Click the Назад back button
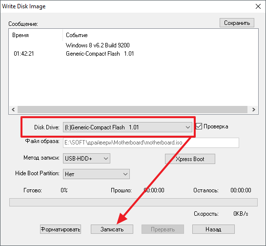The height and width of the screenshot is (246, 266). click(x=213, y=229)
